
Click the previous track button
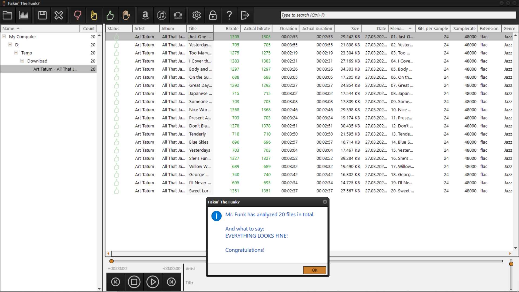point(116,282)
